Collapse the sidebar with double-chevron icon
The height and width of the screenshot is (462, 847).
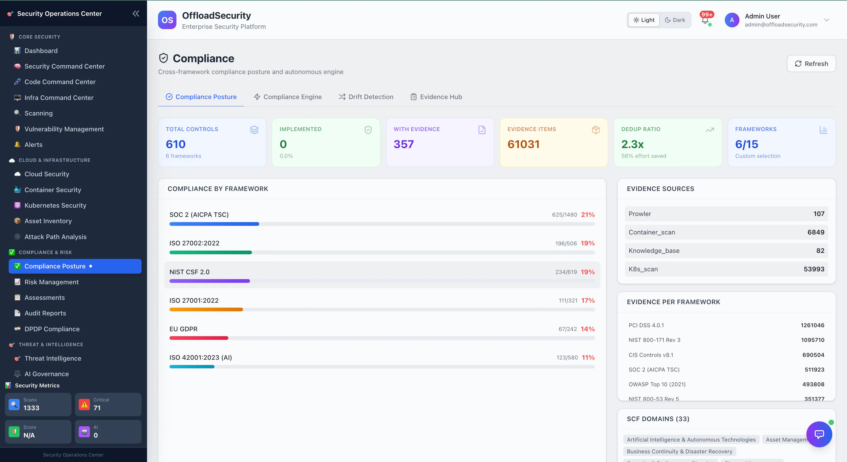point(136,14)
